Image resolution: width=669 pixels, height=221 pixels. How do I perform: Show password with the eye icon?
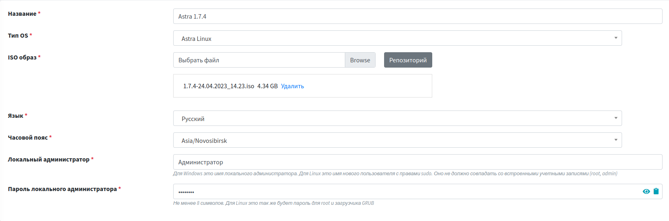tap(646, 191)
